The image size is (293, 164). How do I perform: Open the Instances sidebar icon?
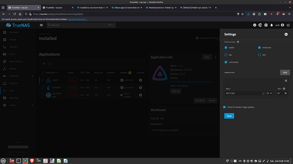point(5,83)
